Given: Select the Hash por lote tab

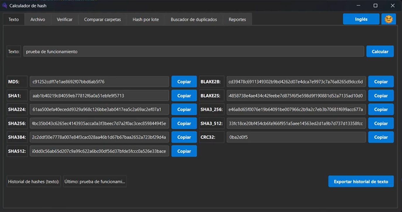Looking at the screenshot, I should (146, 20).
